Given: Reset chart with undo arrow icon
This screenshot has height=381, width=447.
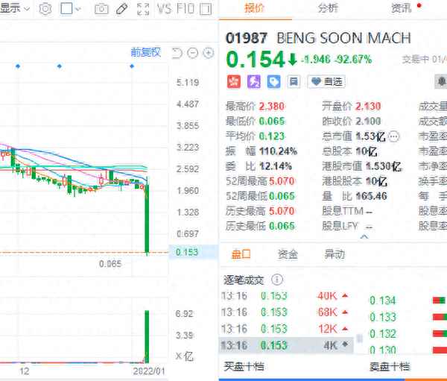Looking at the screenshot, I should [177, 53].
